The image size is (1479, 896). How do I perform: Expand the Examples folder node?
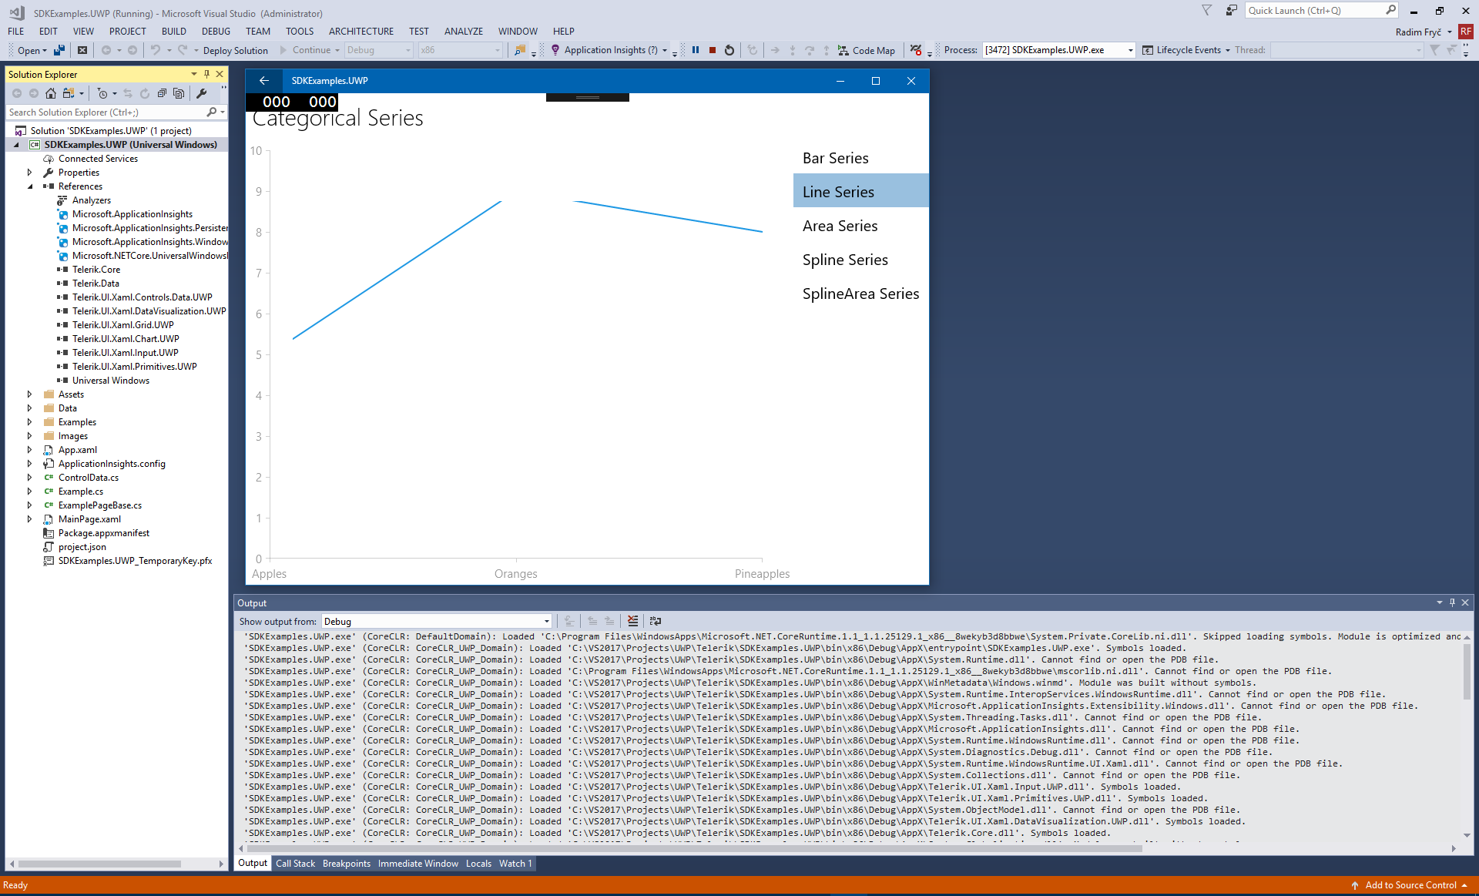pos(29,422)
